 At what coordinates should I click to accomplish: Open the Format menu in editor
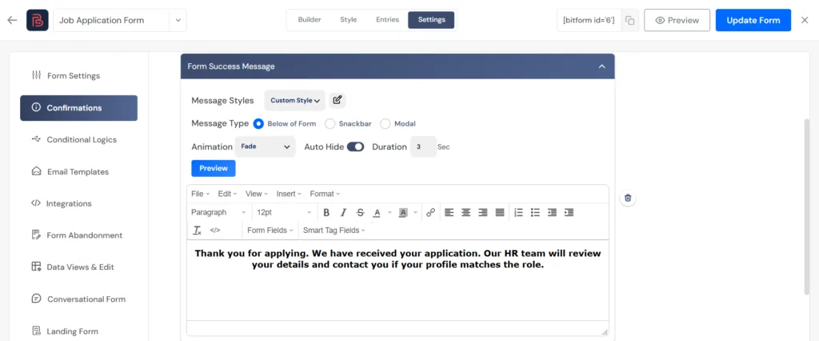click(x=325, y=194)
